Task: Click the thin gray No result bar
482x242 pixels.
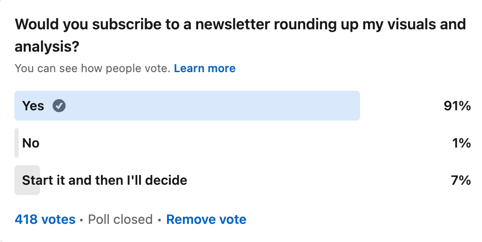Action: [x=17, y=143]
